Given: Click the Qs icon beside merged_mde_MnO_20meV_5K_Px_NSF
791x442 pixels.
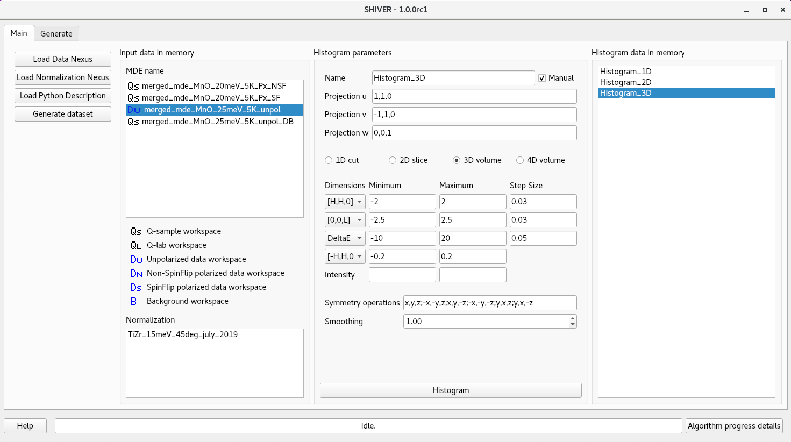Looking at the screenshot, I should (x=135, y=85).
